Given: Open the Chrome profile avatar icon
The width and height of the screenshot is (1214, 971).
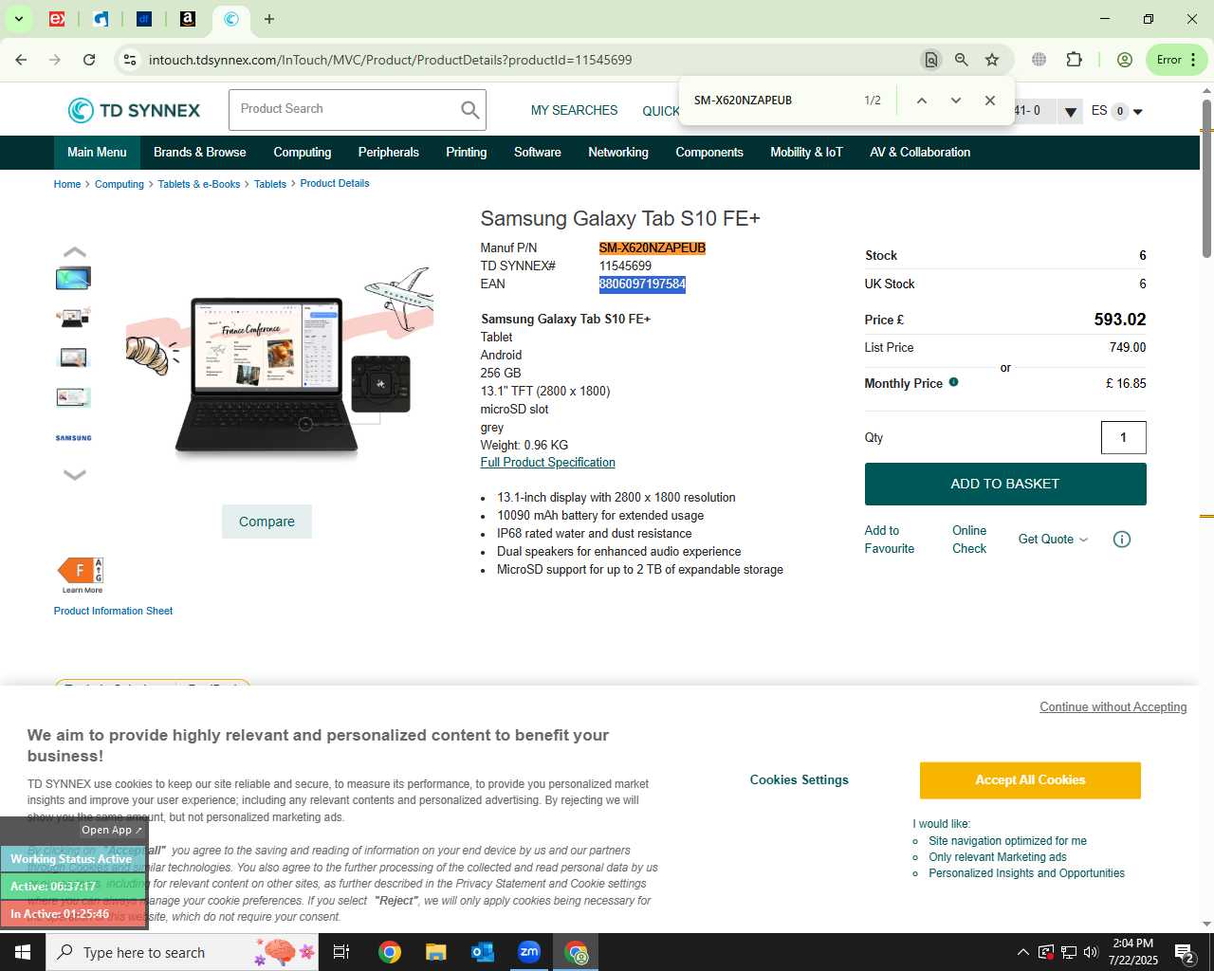Looking at the screenshot, I should [1124, 60].
